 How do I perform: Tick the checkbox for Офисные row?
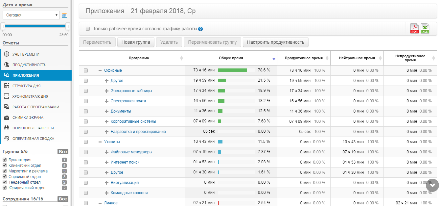tap(86, 70)
